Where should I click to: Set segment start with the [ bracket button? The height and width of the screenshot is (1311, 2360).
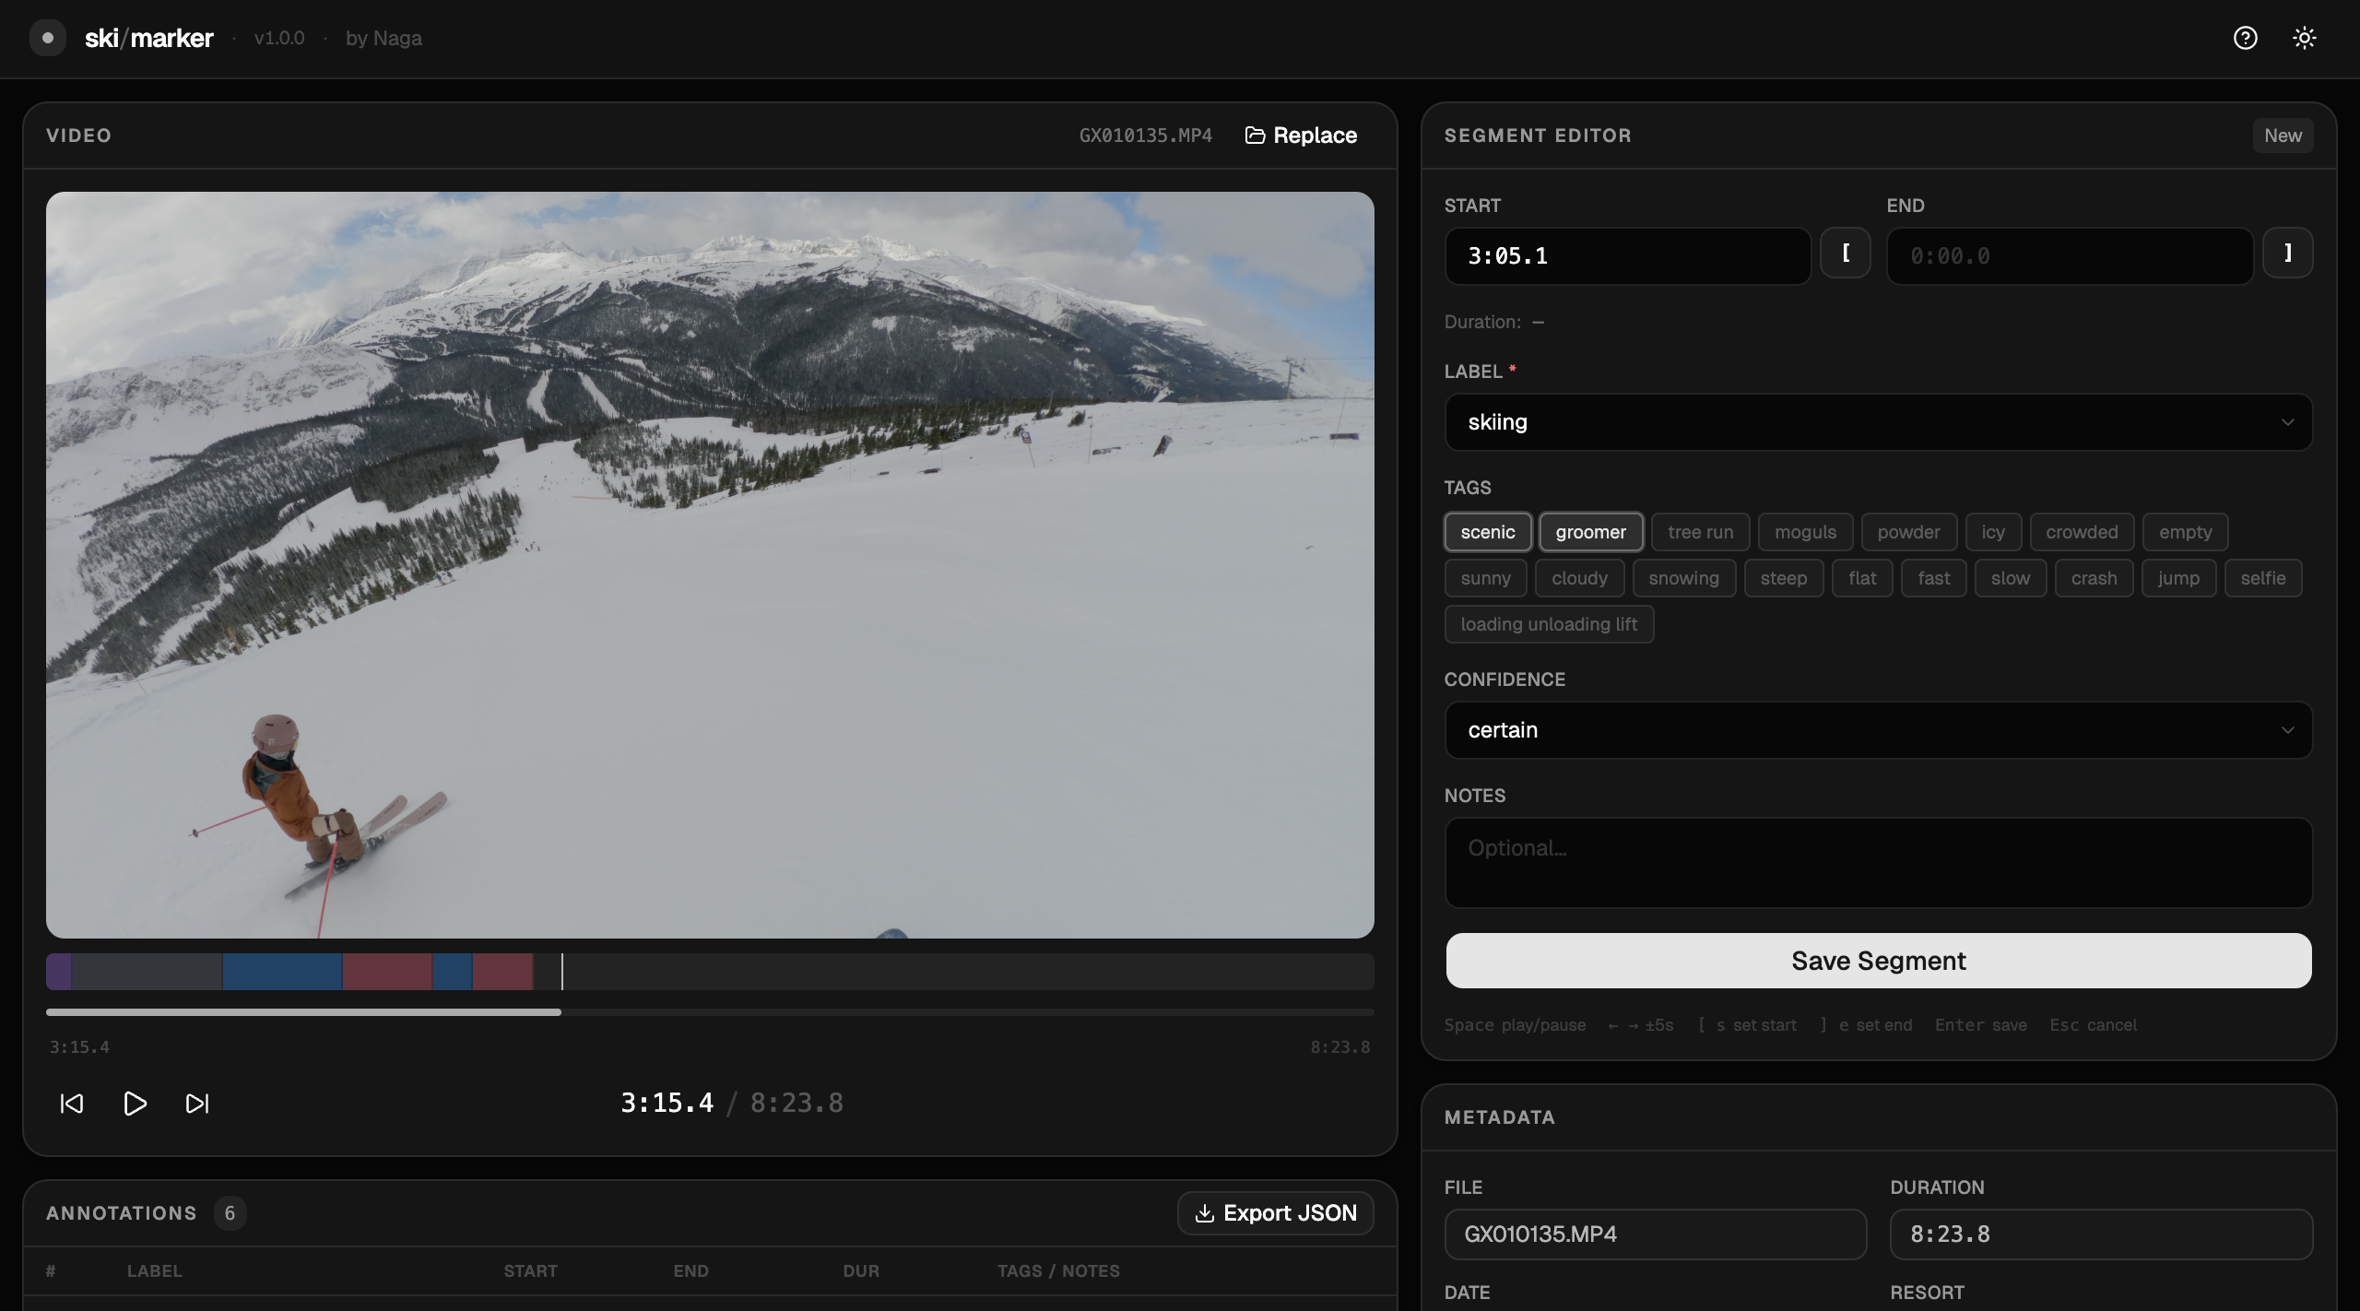[1846, 252]
